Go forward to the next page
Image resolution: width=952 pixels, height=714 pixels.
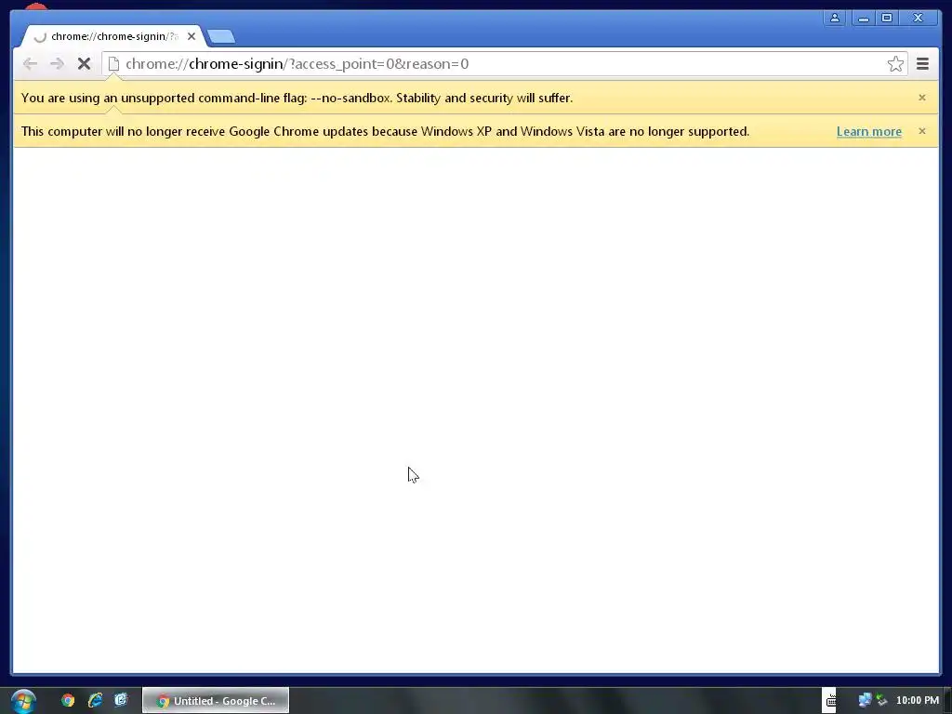coord(57,64)
